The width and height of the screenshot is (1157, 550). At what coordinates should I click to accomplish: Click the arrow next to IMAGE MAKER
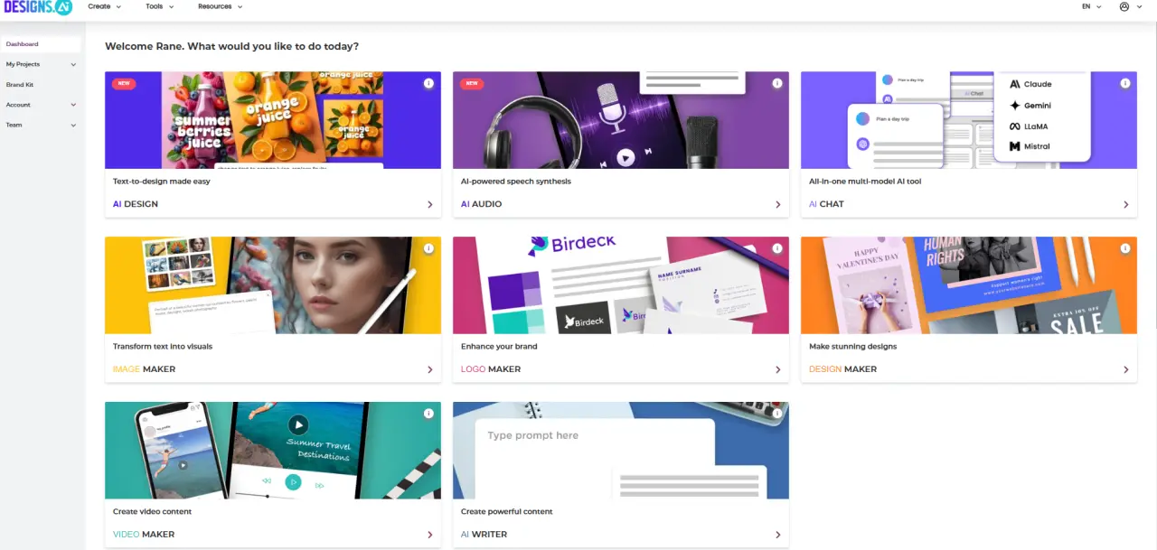430,370
